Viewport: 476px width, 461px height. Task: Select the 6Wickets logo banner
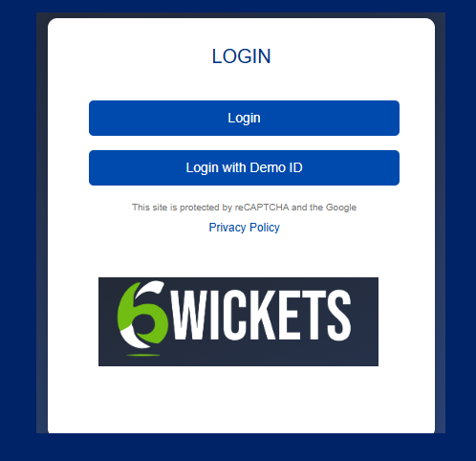coord(238,321)
